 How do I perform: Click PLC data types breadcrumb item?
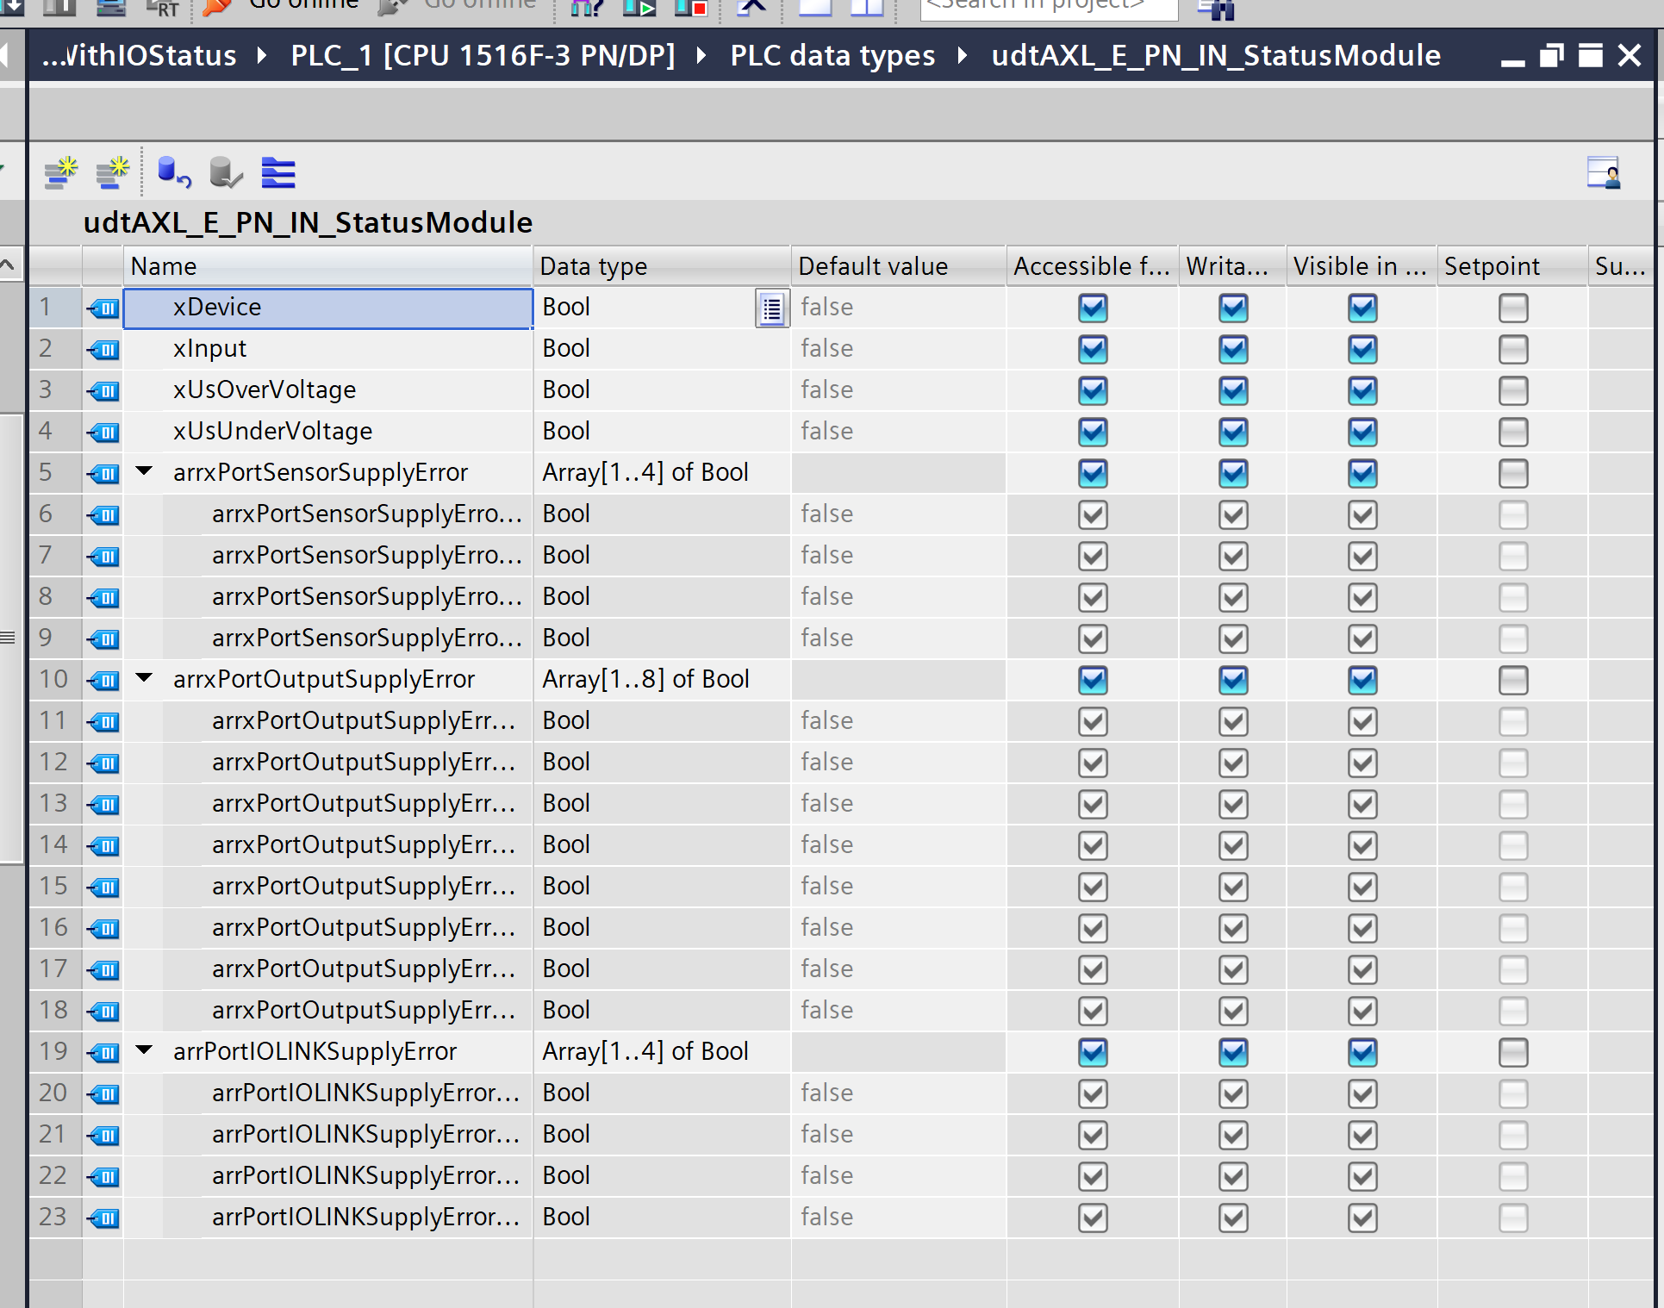pyautogui.click(x=832, y=56)
